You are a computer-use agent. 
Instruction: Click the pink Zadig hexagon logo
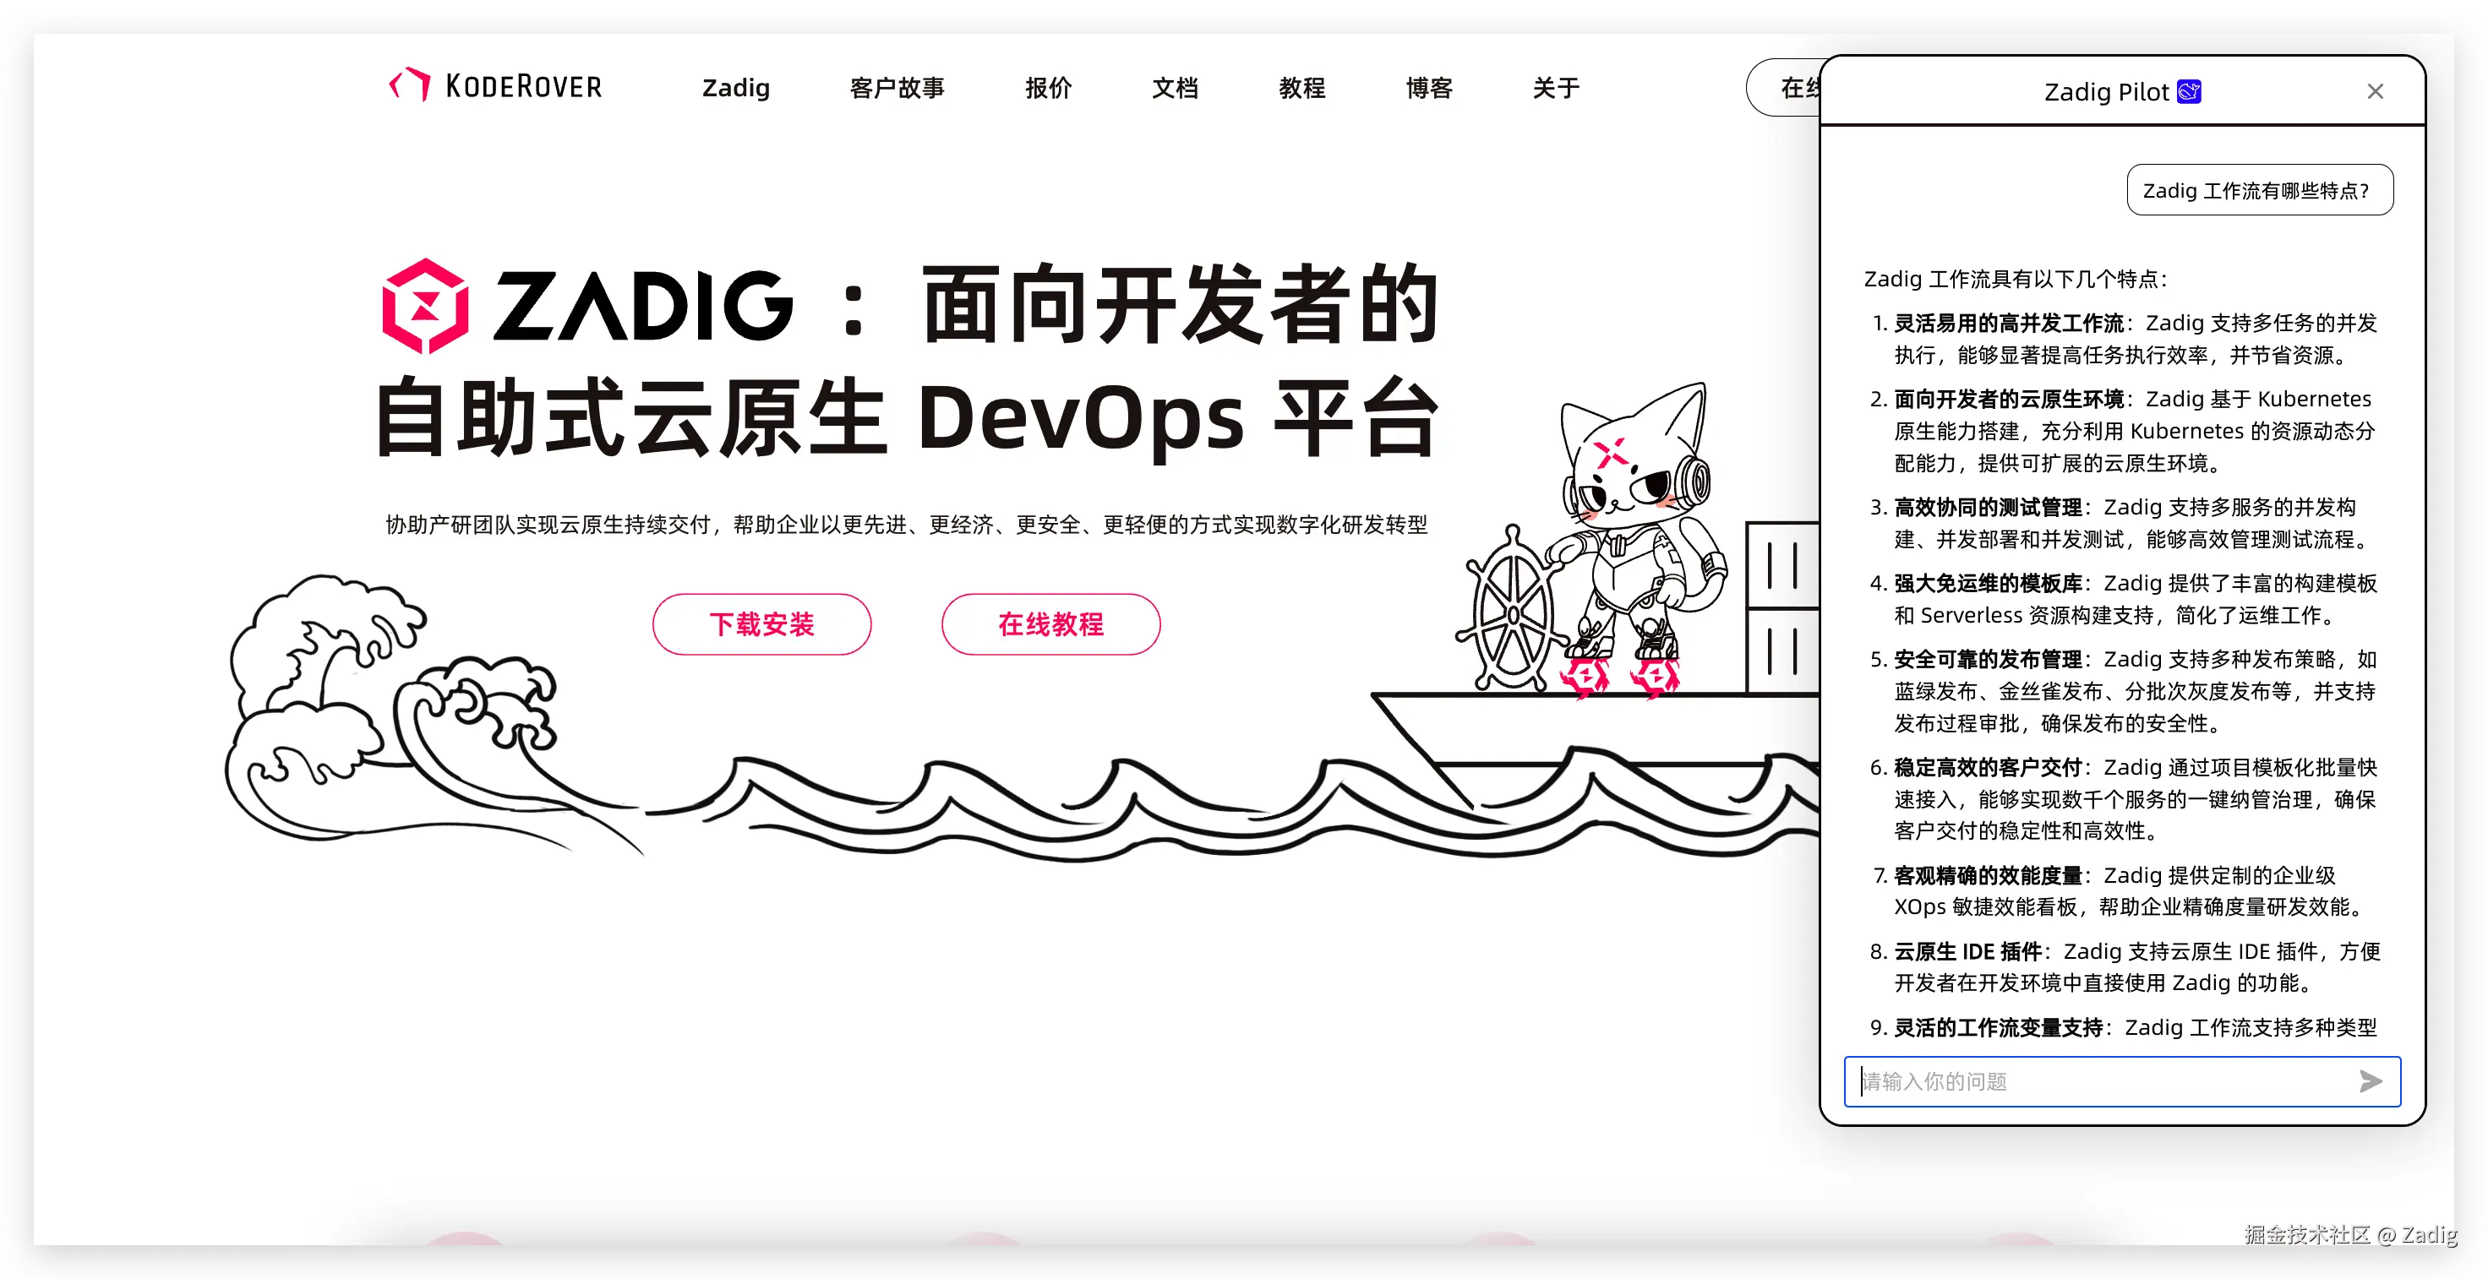point(425,306)
